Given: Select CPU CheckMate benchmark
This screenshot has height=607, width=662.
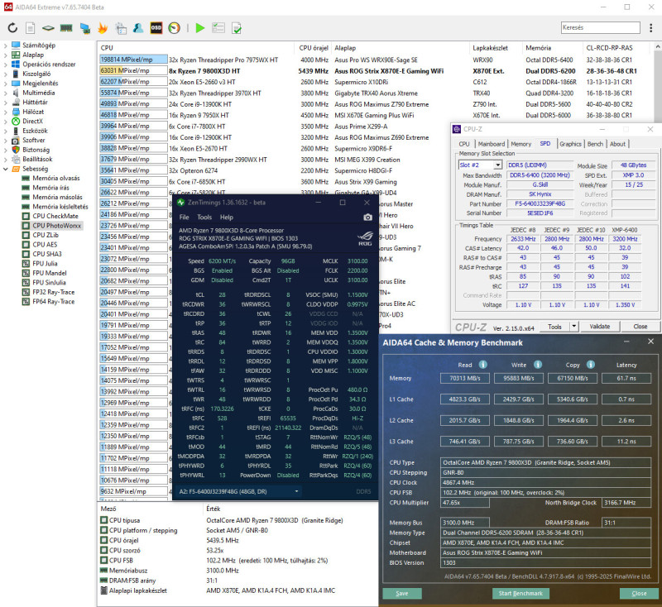Looking at the screenshot, I should tap(55, 216).
